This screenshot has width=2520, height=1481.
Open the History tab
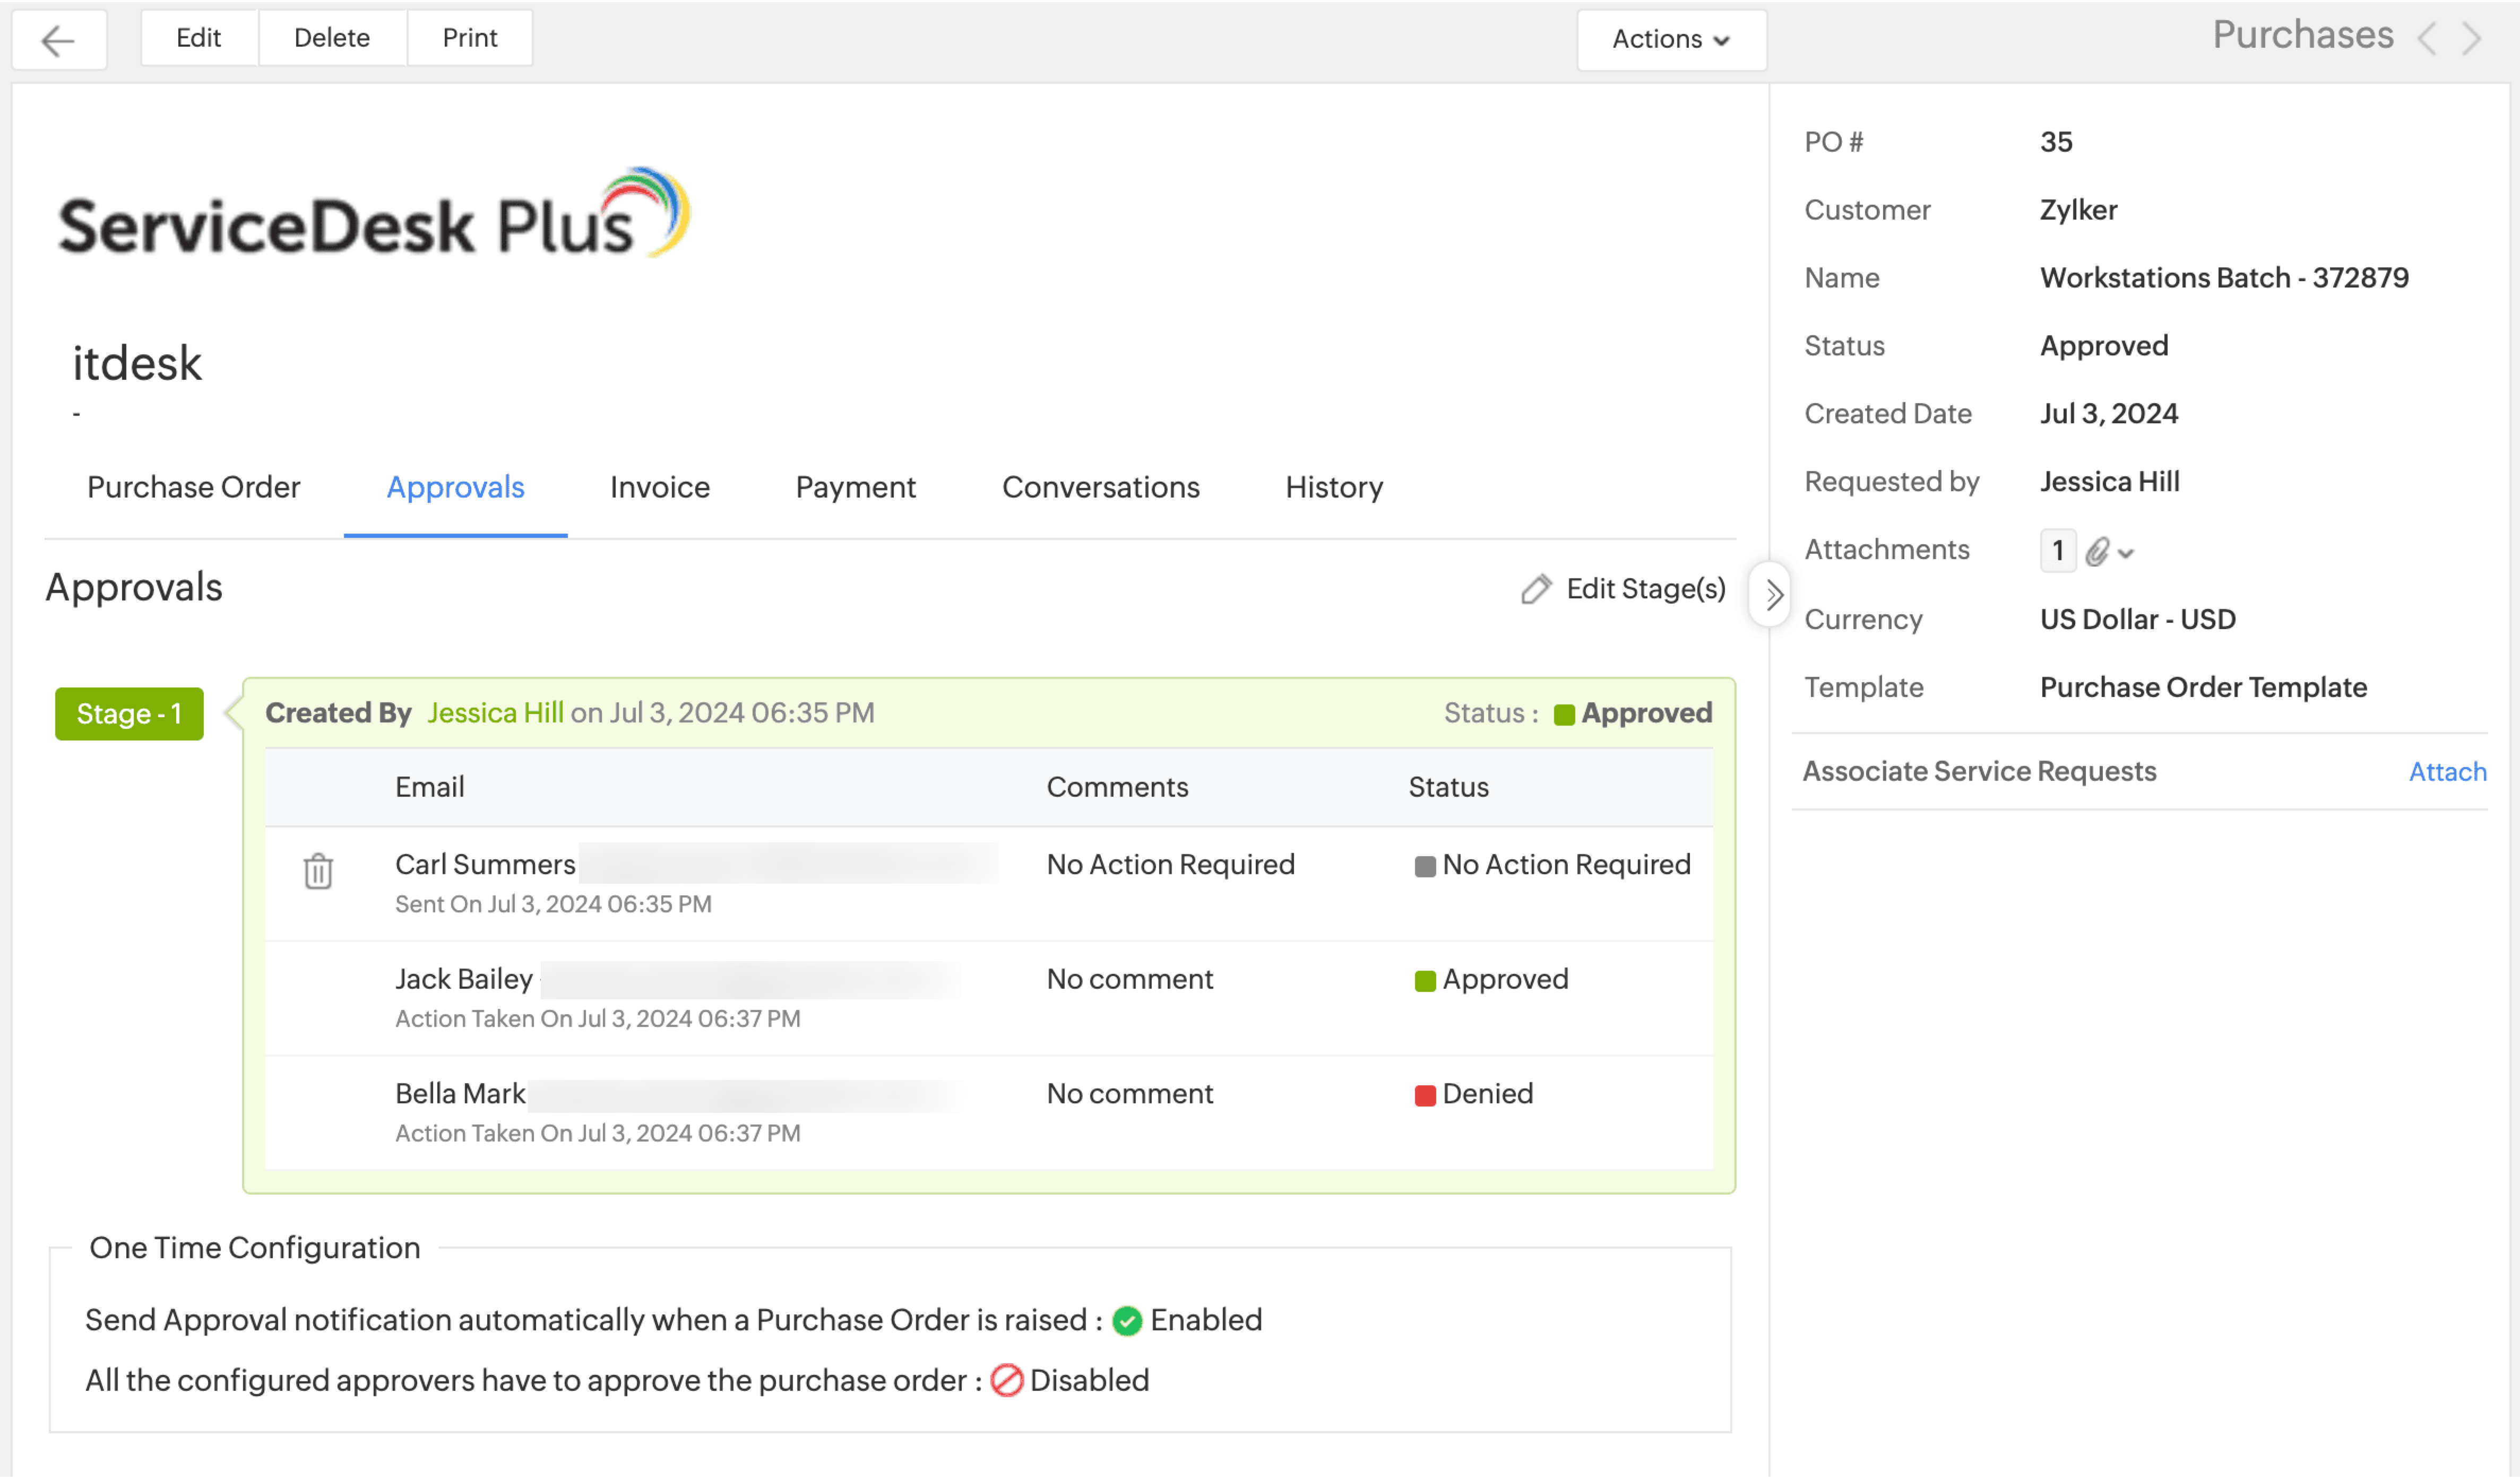tap(1334, 487)
